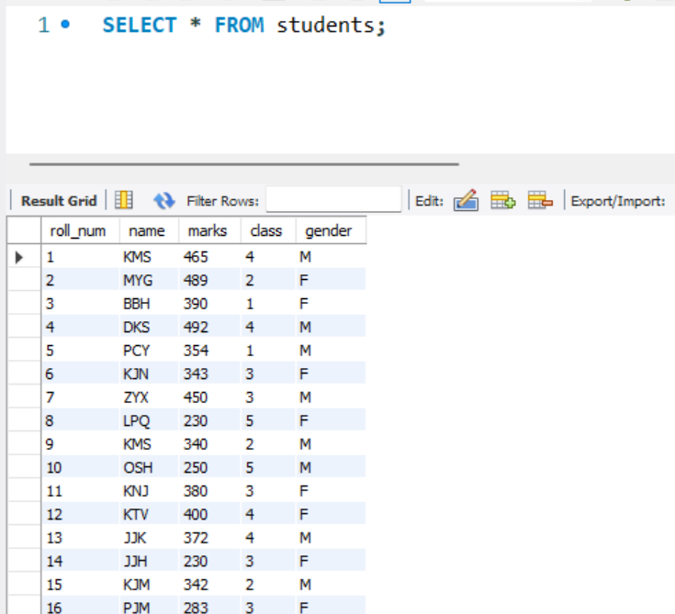Click the marks column header
Viewport: 675px width, 614px height.
coord(208,230)
